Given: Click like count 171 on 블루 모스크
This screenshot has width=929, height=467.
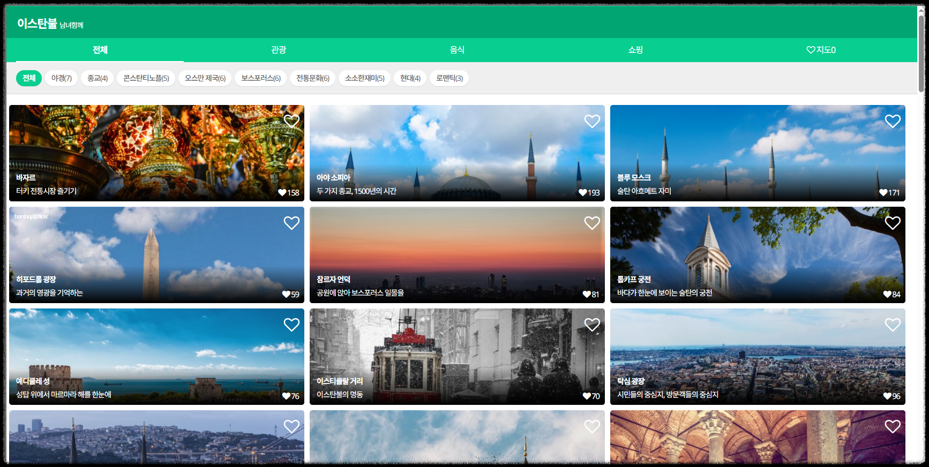Looking at the screenshot, I should click(x=890, y=193).
